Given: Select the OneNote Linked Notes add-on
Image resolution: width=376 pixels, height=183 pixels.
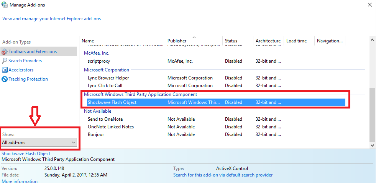Looking at the screenshot, I should (216, 126).
